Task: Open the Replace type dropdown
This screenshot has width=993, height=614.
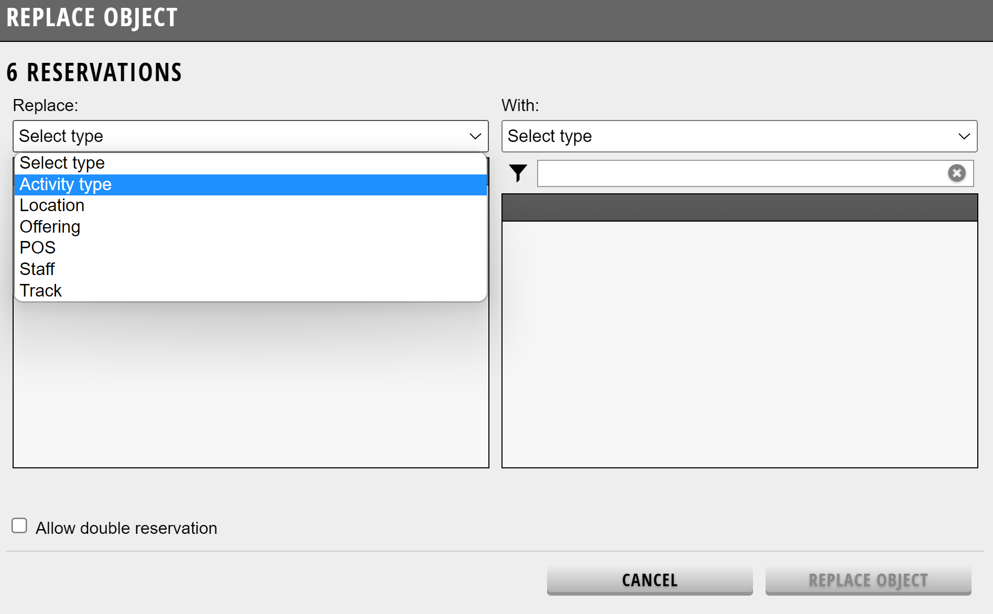Action: [250, 136]
